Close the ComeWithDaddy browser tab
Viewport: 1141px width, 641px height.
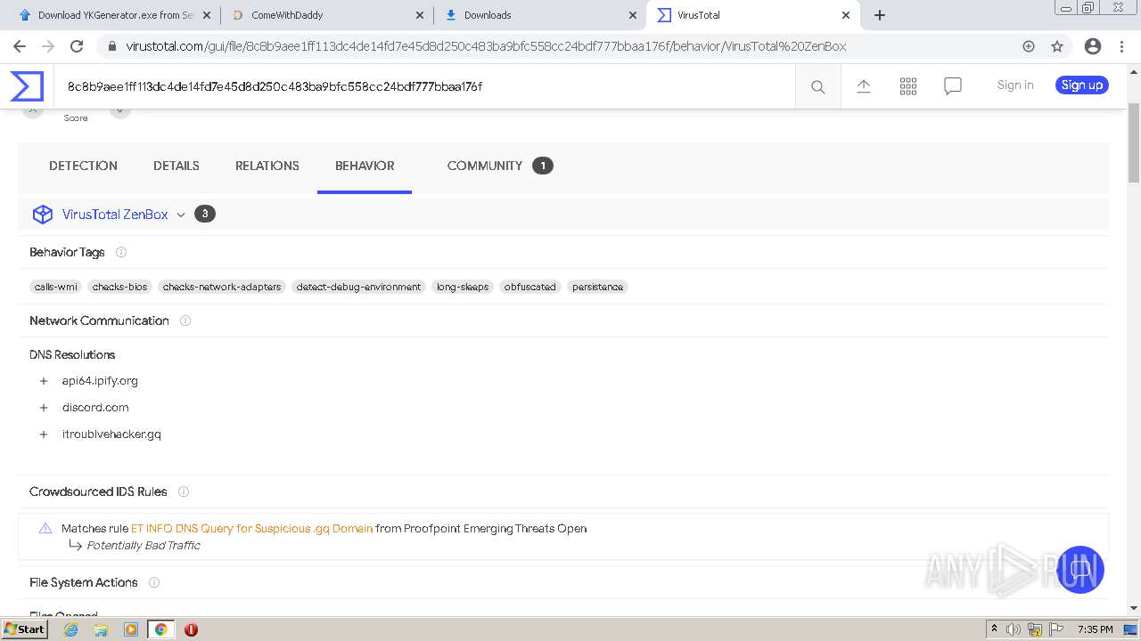(x=419, y=15)
